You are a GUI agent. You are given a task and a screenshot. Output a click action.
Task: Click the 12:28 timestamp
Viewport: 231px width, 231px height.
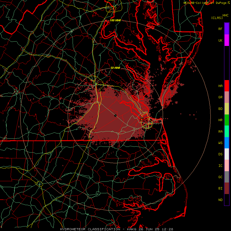pyautogui.click(x=168, y=229)
